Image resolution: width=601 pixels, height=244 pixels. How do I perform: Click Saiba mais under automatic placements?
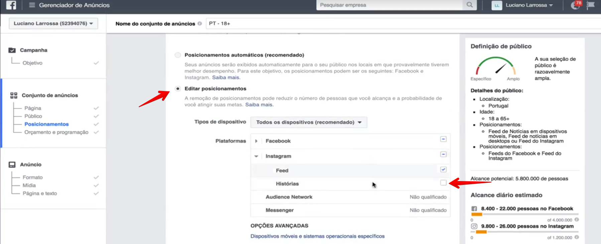226,77
